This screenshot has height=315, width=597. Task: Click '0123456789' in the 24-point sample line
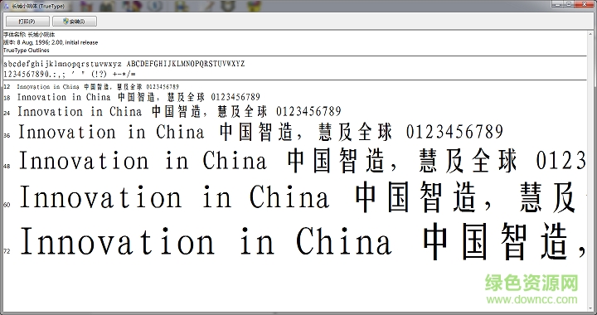point(308,111)
